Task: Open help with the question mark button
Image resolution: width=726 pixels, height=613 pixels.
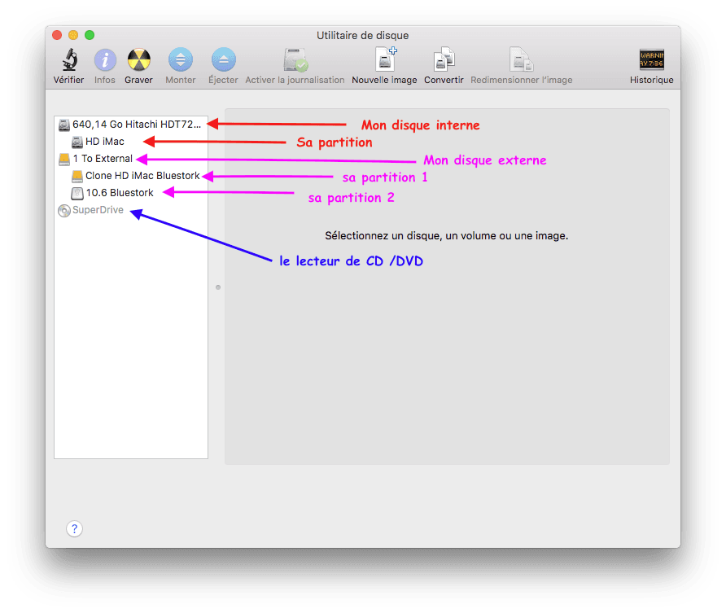Action: click(x=74, y=528)
